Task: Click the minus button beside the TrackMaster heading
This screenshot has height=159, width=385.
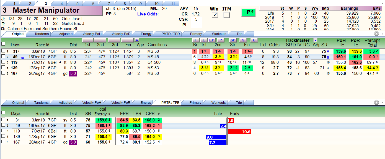Action: [x=315, y=40]
